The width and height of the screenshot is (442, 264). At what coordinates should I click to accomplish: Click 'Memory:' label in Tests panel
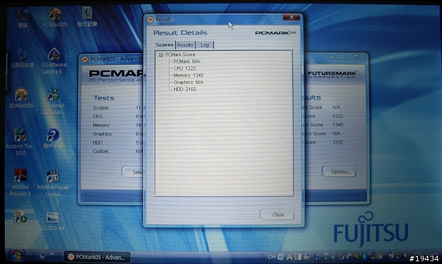pos(102,125)
